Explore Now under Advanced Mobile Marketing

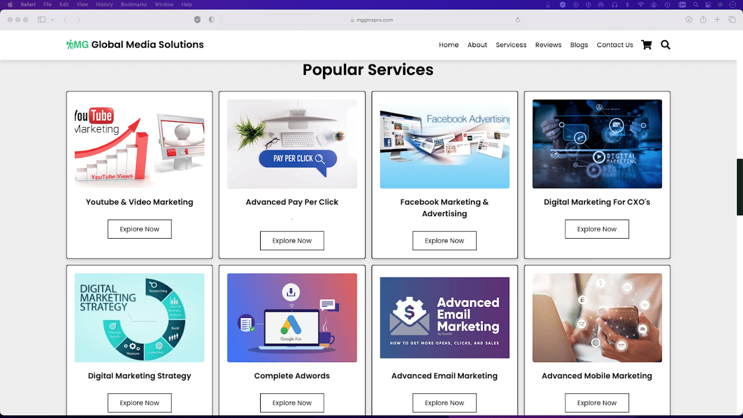point(597,403)
